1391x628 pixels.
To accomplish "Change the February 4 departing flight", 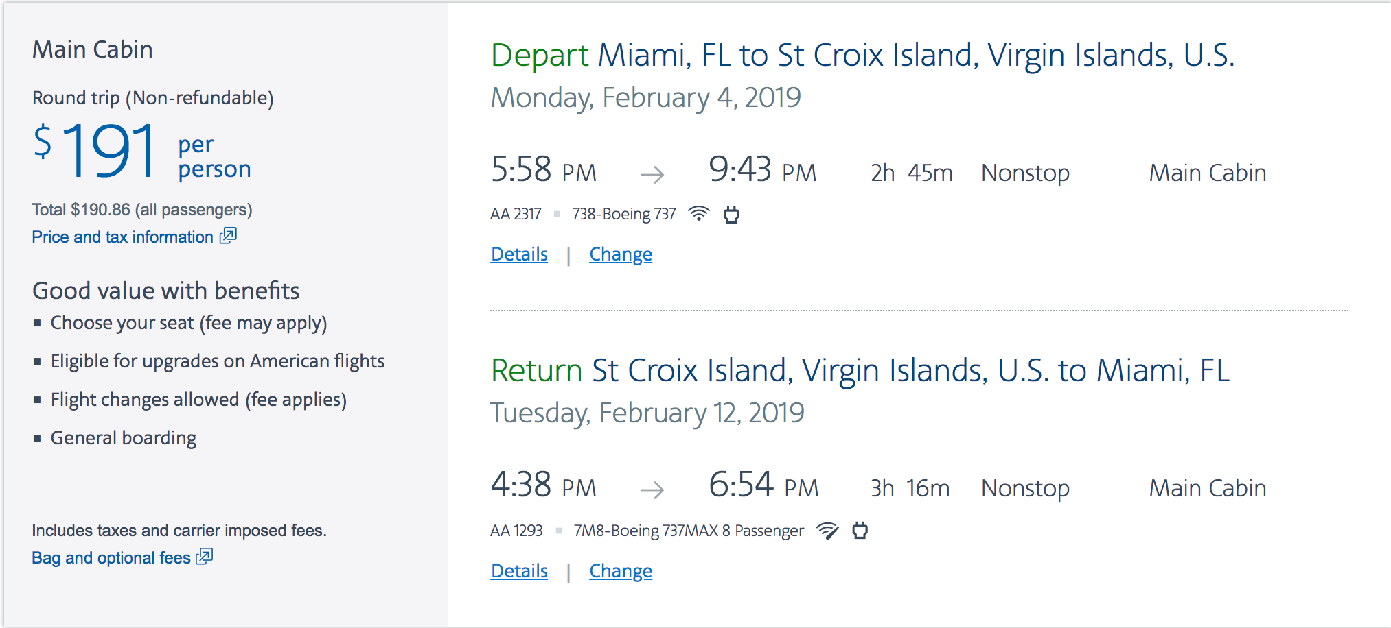I will [x=621, y=254].
